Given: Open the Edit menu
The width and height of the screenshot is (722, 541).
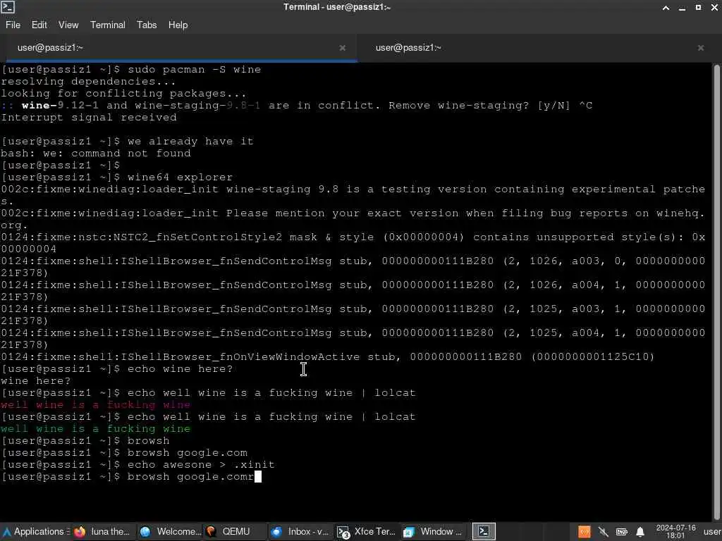Looking at the screenshot, I should (39, 25).
